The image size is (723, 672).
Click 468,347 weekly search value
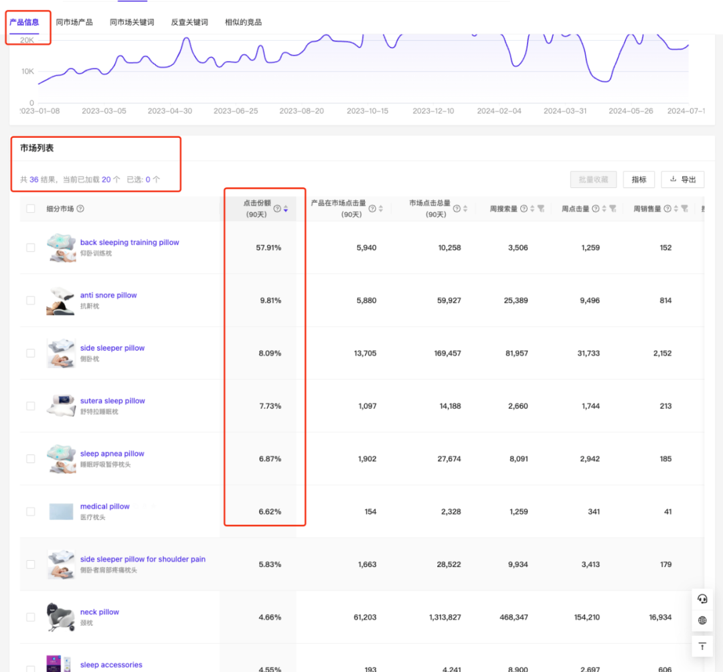[x=513, y=617]
